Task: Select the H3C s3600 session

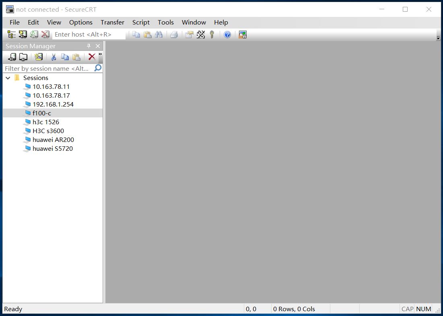Action: 48,131
